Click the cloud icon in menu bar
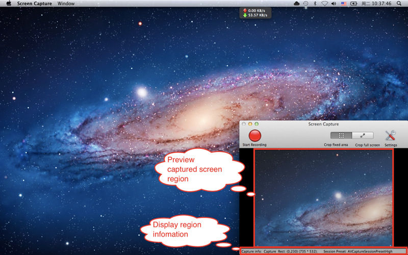This screenshot has width=408, height=255. click(296, 4)
